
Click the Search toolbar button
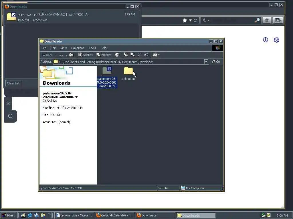point(85,55)
